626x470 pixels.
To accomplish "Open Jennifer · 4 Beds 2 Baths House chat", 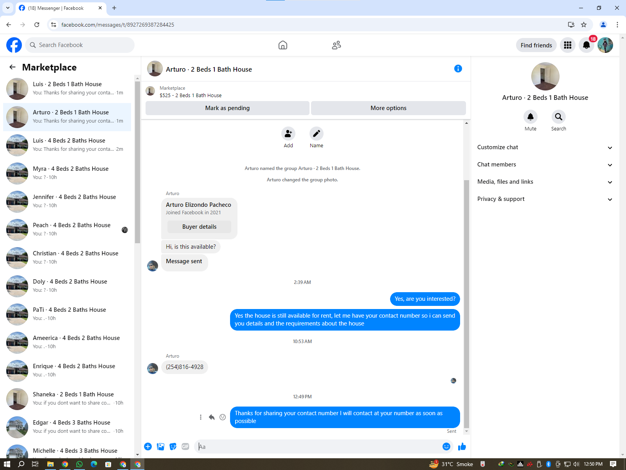I will coord(67,202).
